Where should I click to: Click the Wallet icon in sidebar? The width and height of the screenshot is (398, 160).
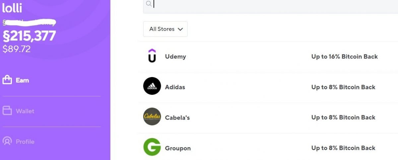pyautogui.click(x=7, y=111)
